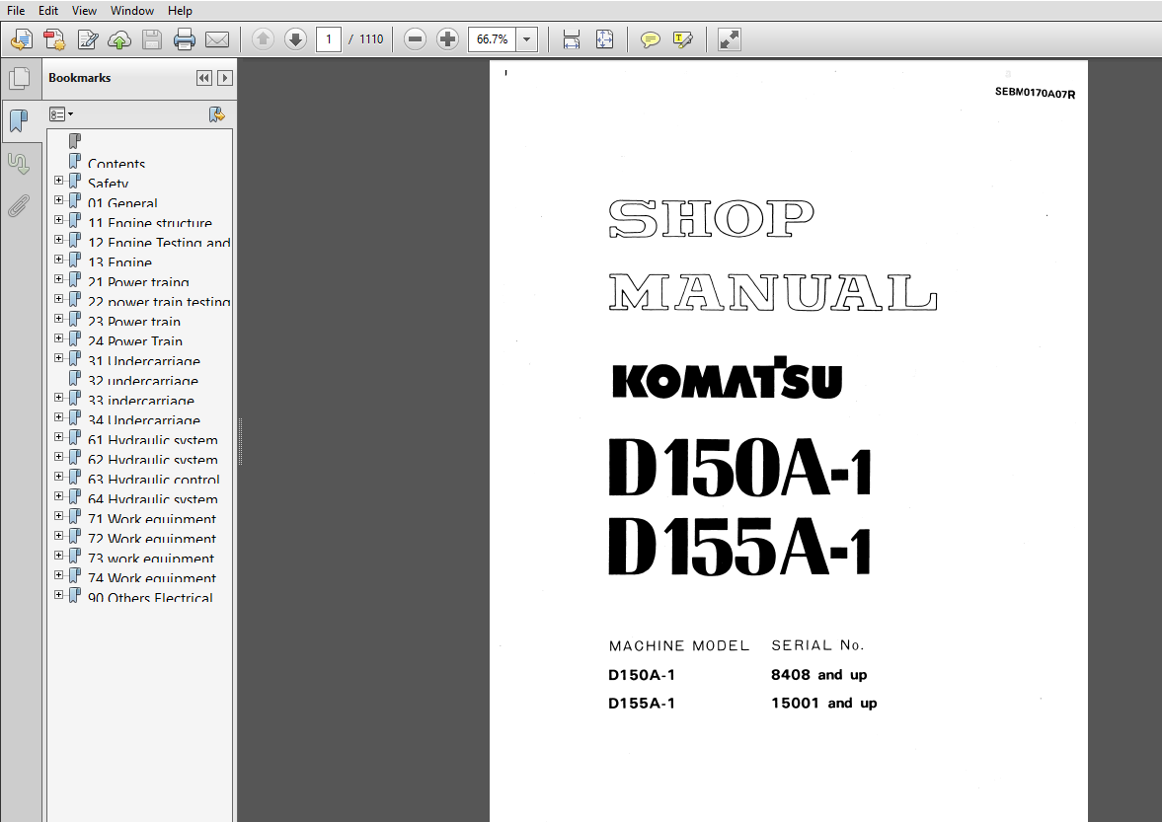The image size is (1162, 822).
Task: Open the Help menu
Action: (180, 11)
